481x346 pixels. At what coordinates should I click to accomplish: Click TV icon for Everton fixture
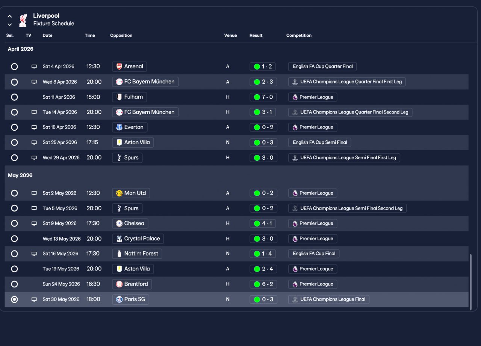pos(34,127)
